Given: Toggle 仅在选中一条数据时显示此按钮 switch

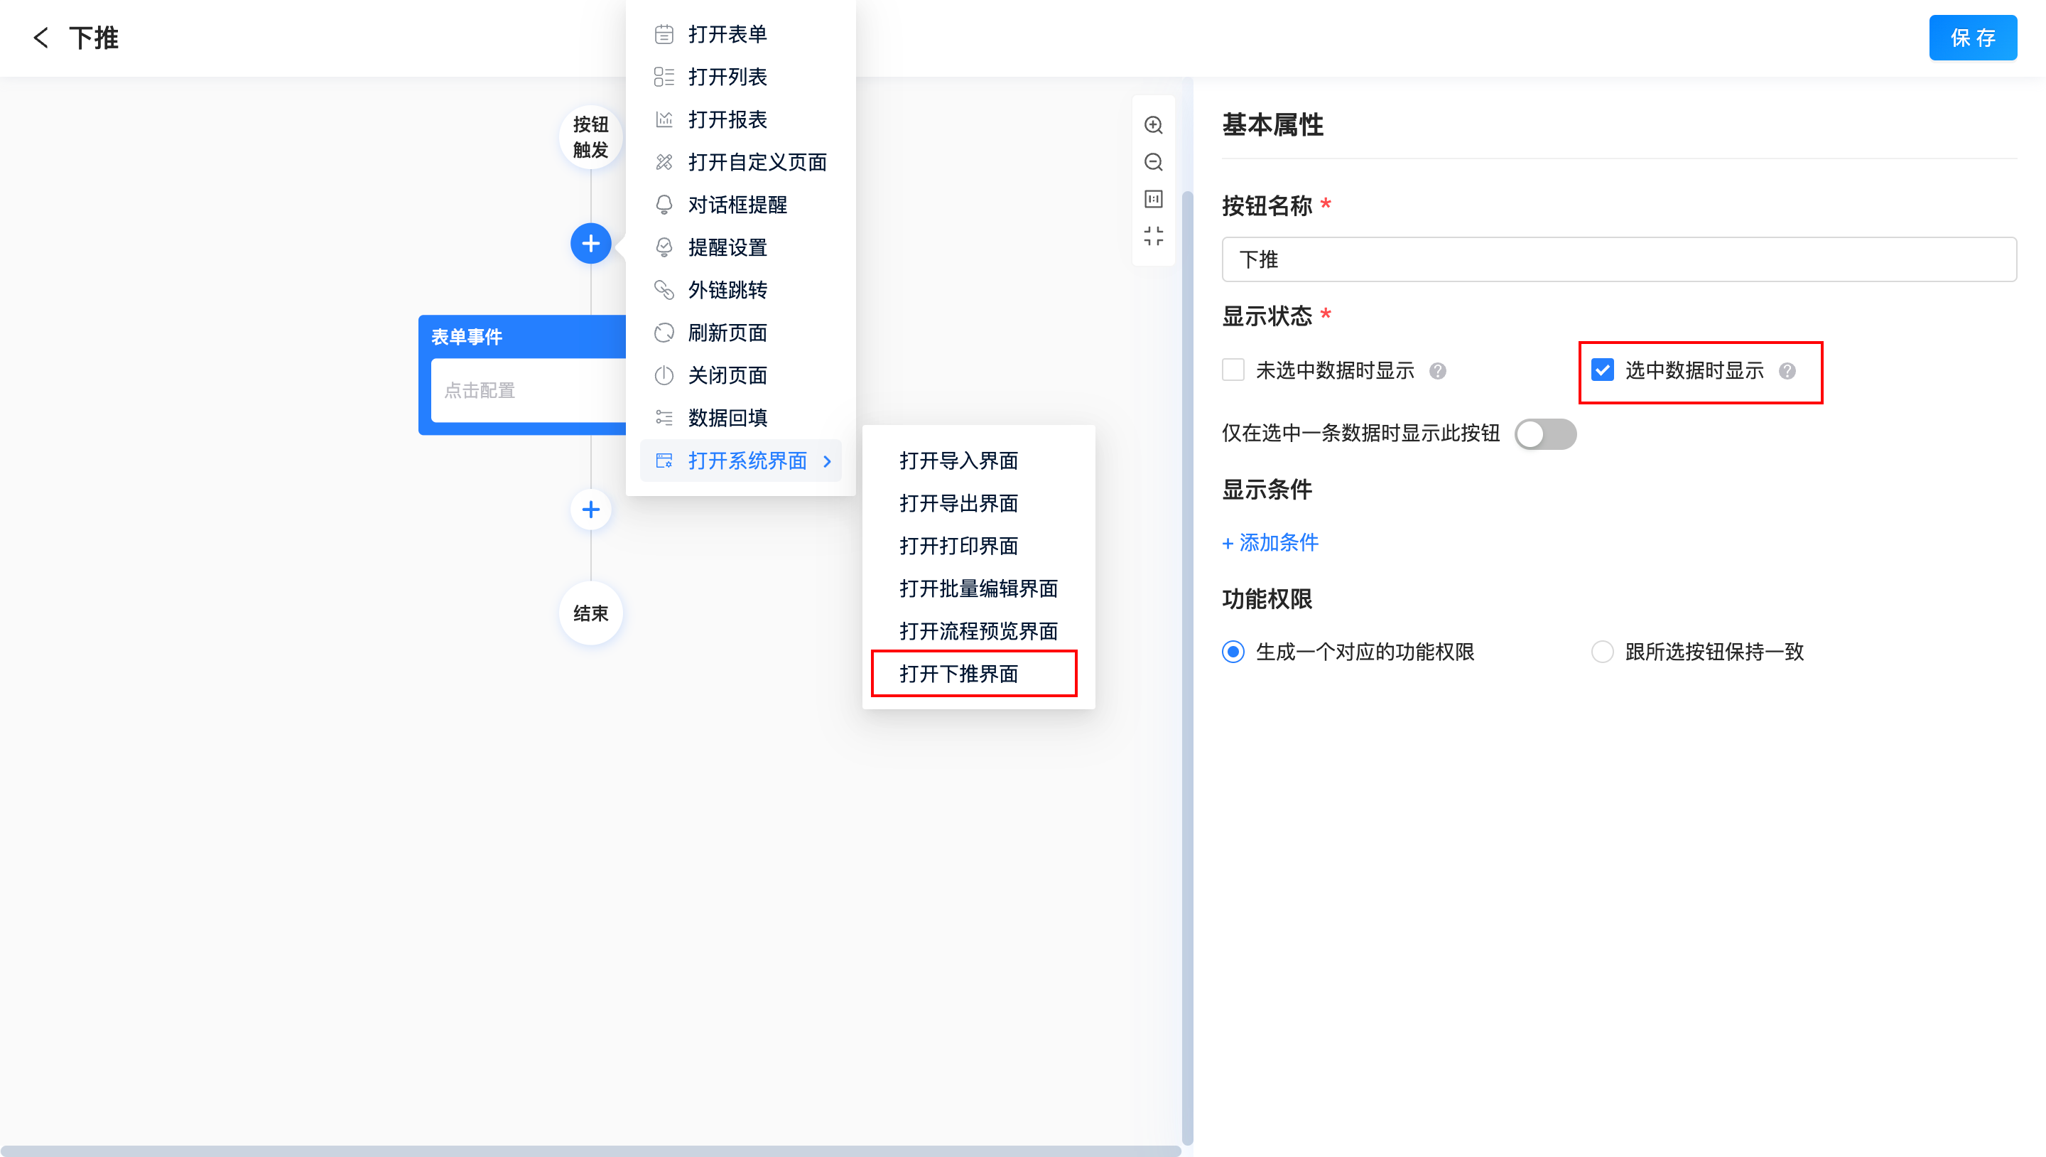Looking at the screenshot, I should (1545, 434).
